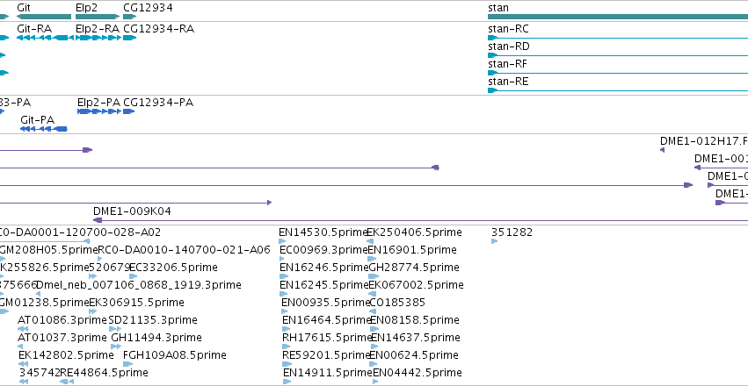Click the DME1-012H17 clone marker
The image size is (748, 386).
click(662, 150)
